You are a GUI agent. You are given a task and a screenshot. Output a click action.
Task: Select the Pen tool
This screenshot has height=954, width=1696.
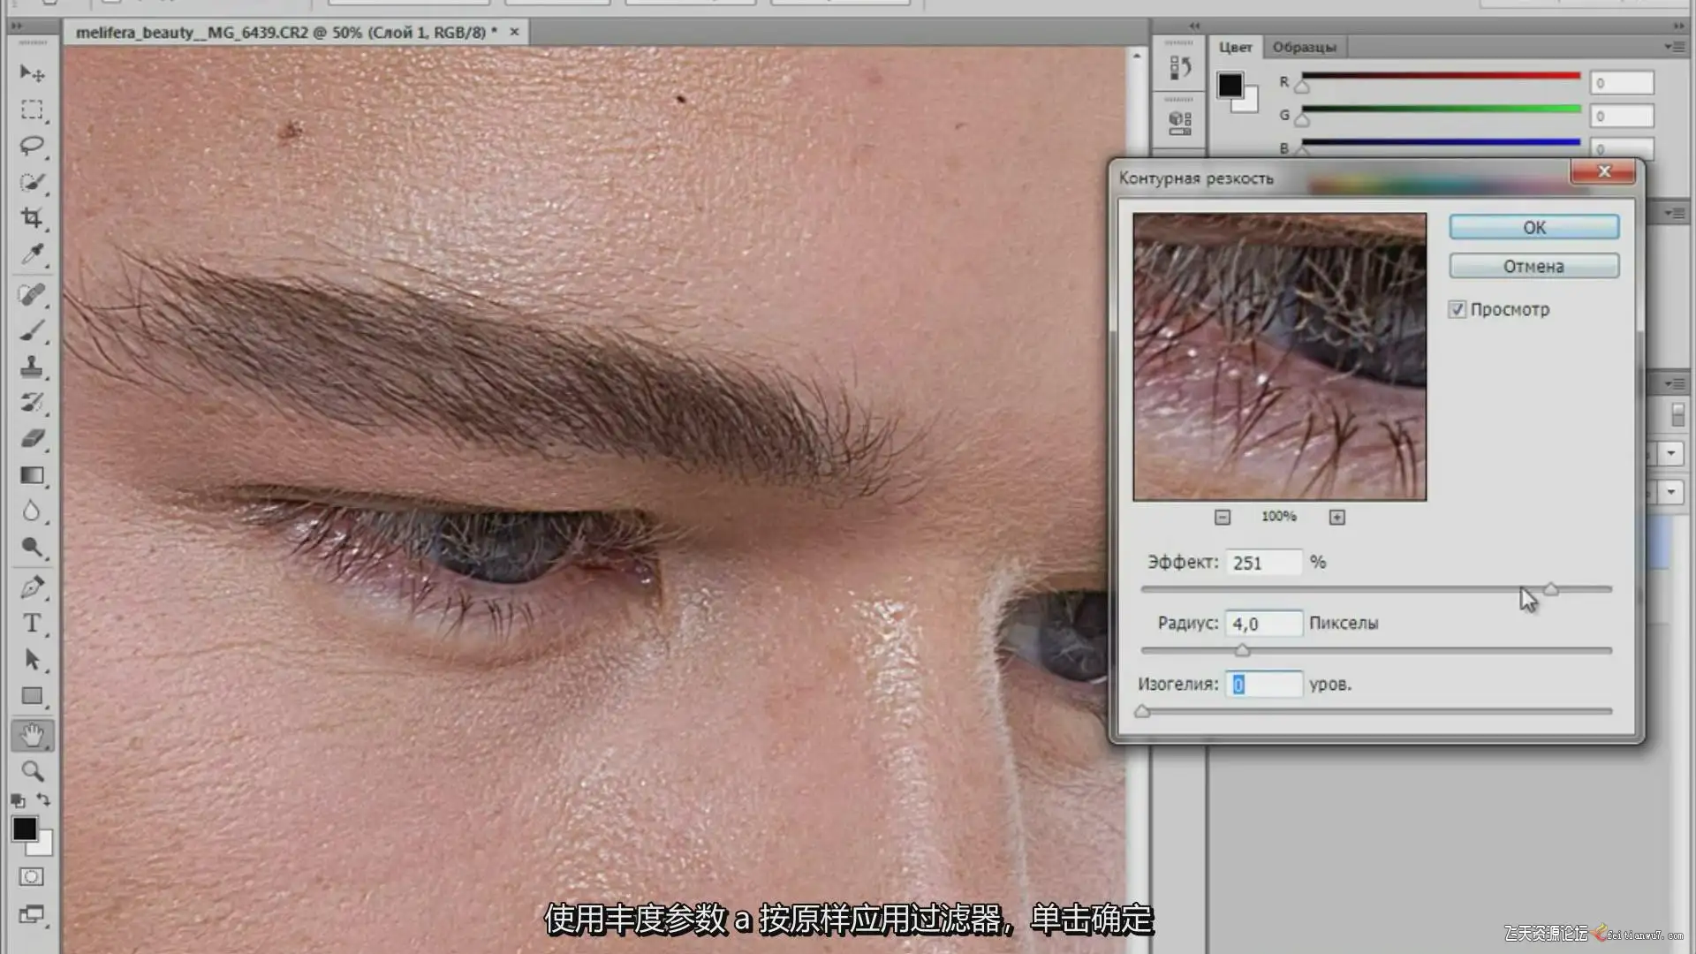coord(32,587)
